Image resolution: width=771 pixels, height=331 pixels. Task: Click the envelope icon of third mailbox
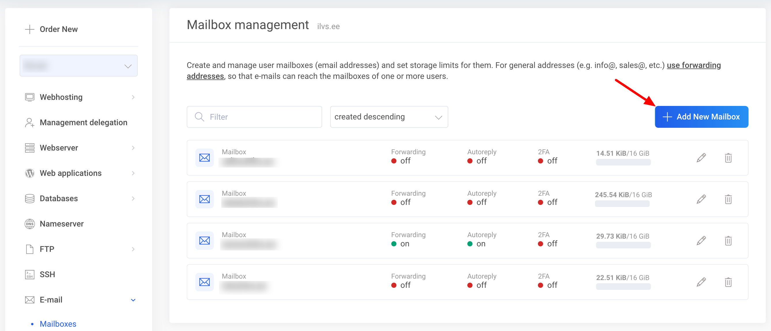(205, 241)
